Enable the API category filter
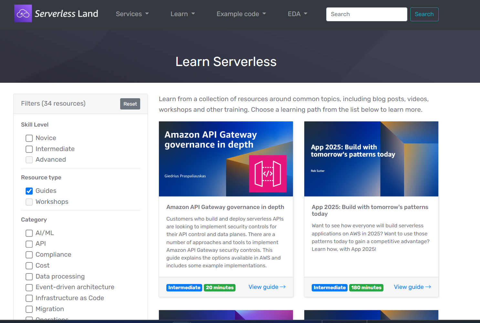The height and width of the screenshot is (323, 480). (x=29, y=244)
